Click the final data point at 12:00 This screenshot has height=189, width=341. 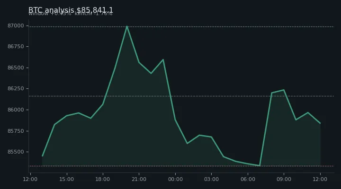(320, 123)
